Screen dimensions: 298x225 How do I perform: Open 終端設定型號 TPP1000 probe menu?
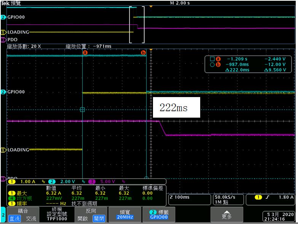pyautogui.click(x=57, y=215)
